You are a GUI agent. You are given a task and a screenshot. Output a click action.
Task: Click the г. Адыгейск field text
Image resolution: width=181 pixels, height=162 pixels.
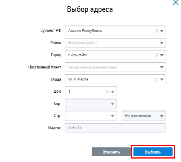tap(78, 55)
